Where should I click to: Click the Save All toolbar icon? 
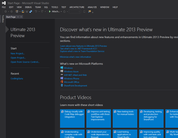pyautogui.click(x=31, y=12)
